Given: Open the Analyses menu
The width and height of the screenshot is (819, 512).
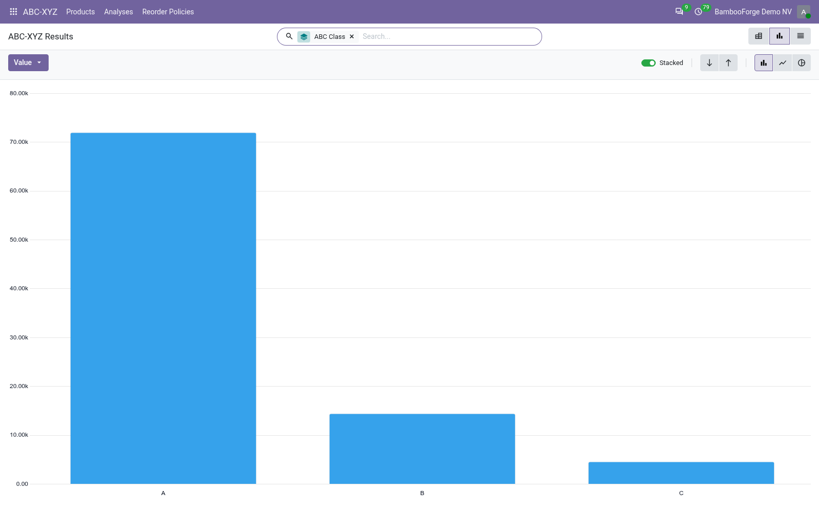Looking at the screenshot, I should click(x=118, y=12).
